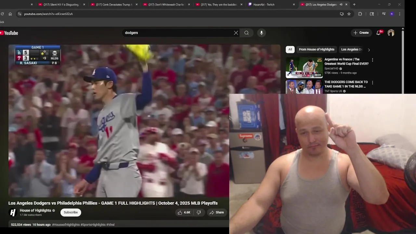
Task: Reload the page in the browser
Action: tap(2, 14)
